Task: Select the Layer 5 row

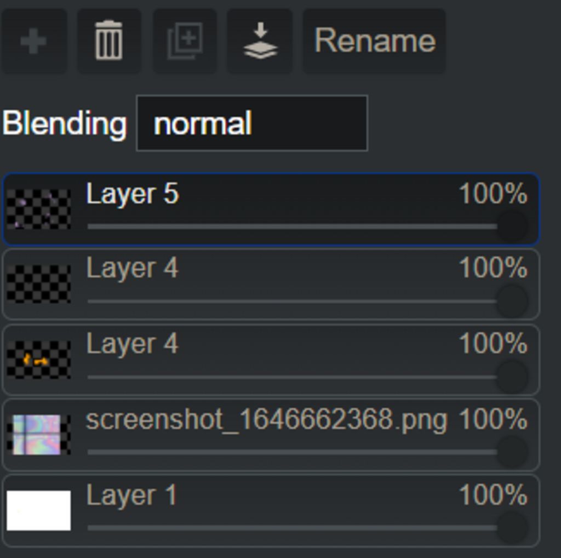Action: coord(271,209)
